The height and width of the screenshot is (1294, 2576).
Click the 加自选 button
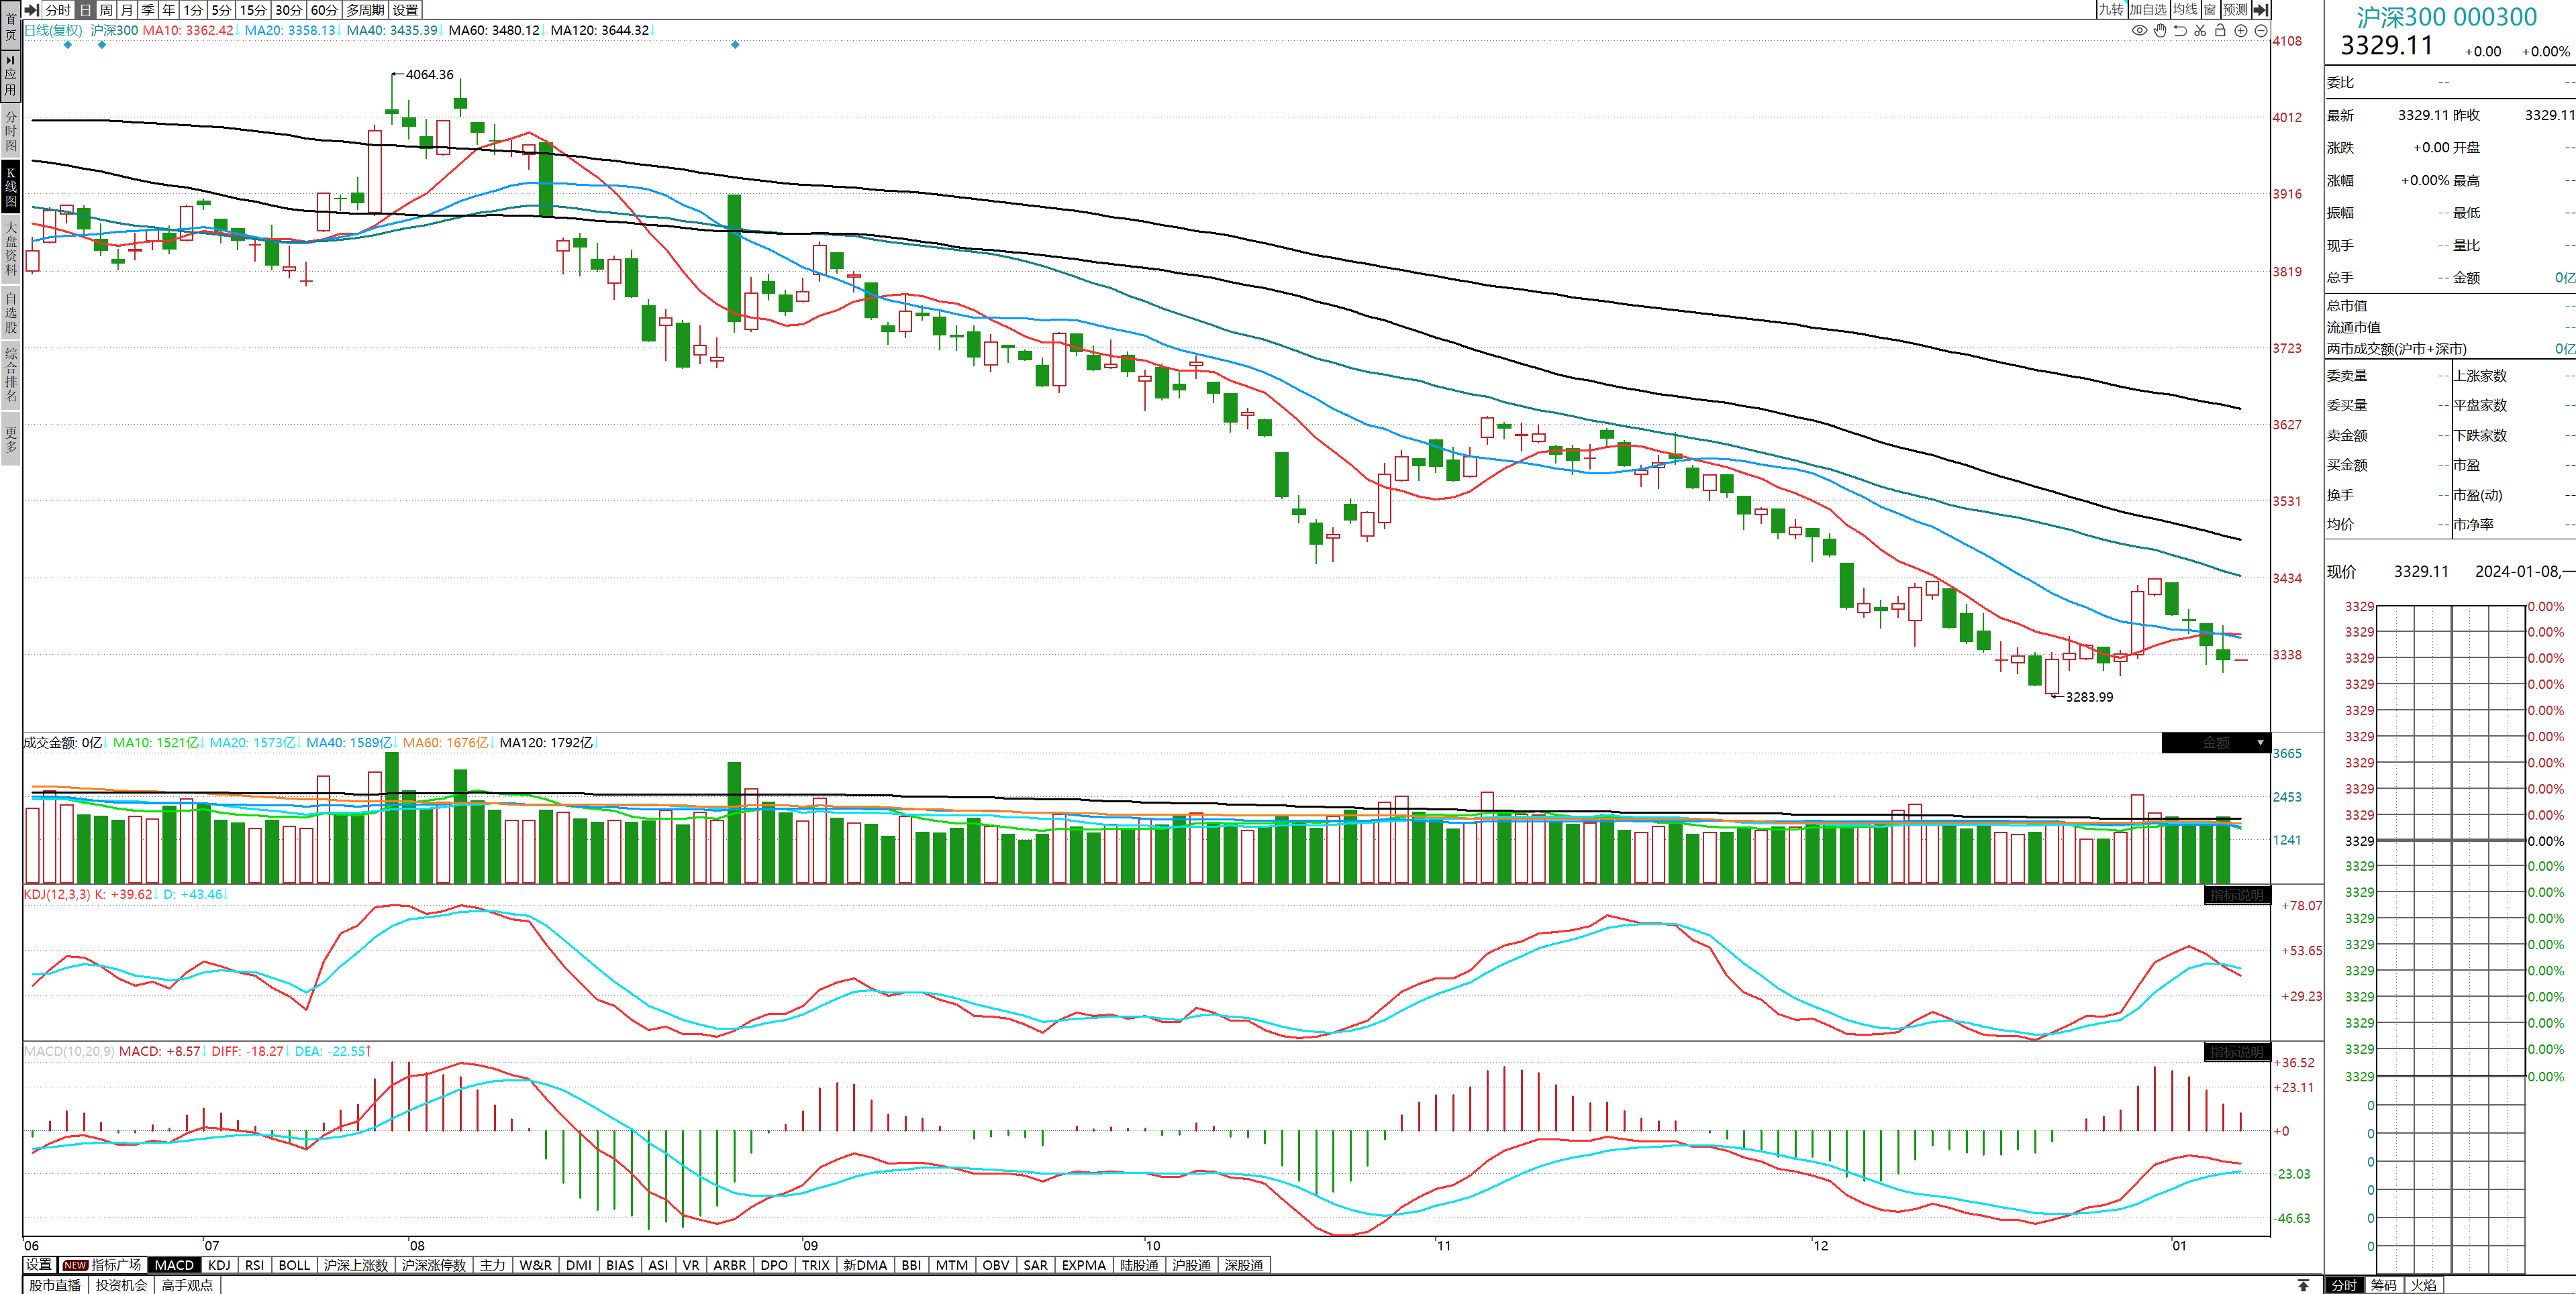coord(2148,10)
